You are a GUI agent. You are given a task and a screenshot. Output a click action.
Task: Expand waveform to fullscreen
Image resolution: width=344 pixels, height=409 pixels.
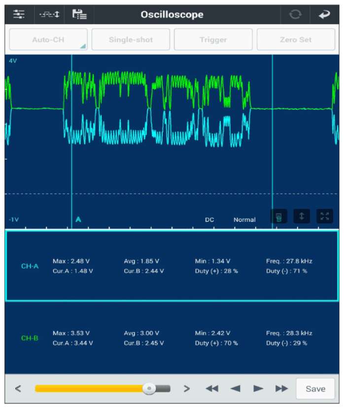tap(324, 216)
